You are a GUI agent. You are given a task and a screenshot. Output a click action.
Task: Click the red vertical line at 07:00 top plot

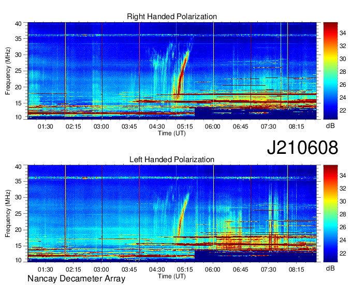coord(251,66)
